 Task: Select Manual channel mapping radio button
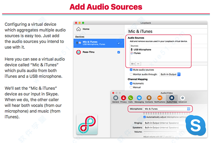pos(131,87)
